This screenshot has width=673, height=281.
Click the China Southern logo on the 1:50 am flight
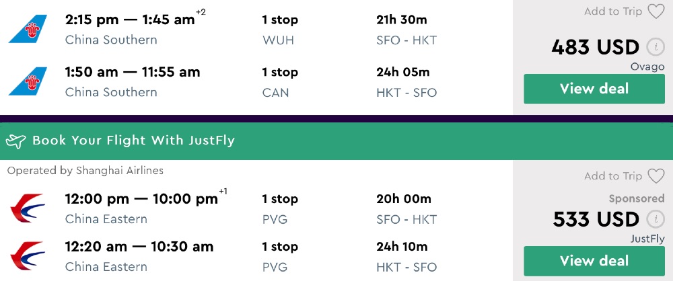28,81
